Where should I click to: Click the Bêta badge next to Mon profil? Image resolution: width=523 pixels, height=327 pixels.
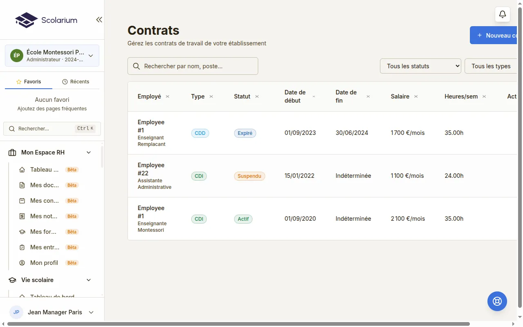click(x=72, y=263)
